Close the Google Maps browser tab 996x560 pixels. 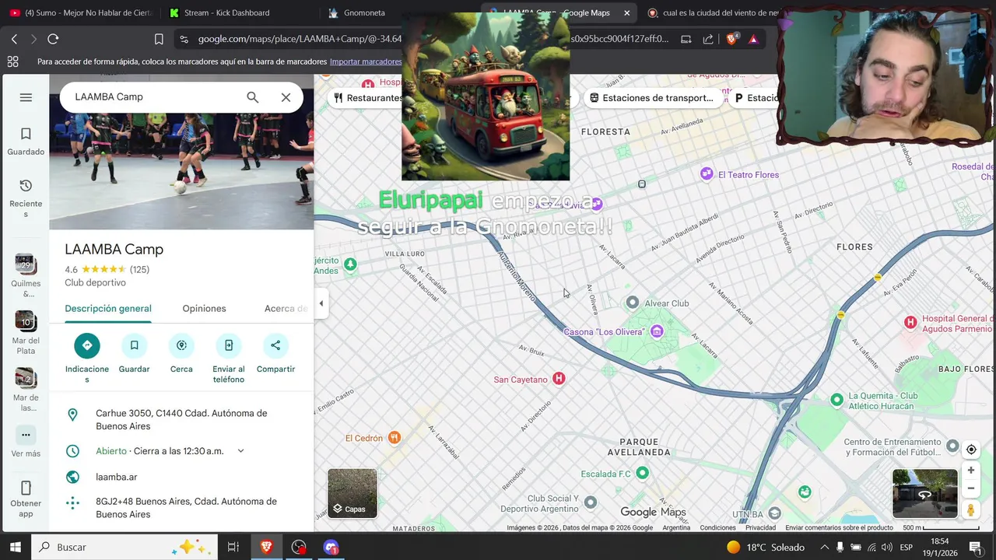coord(626,12)
